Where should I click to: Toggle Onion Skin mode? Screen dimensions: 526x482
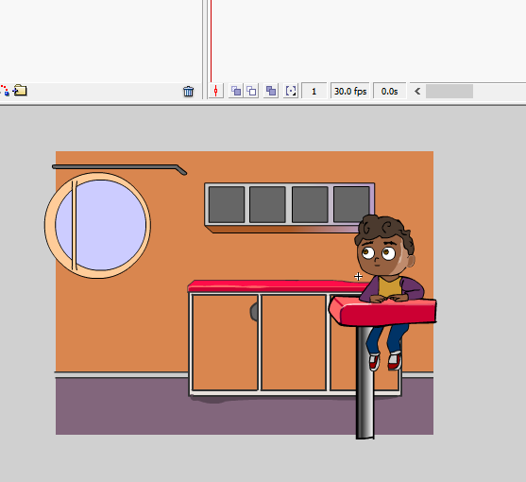tap(236, 91)
